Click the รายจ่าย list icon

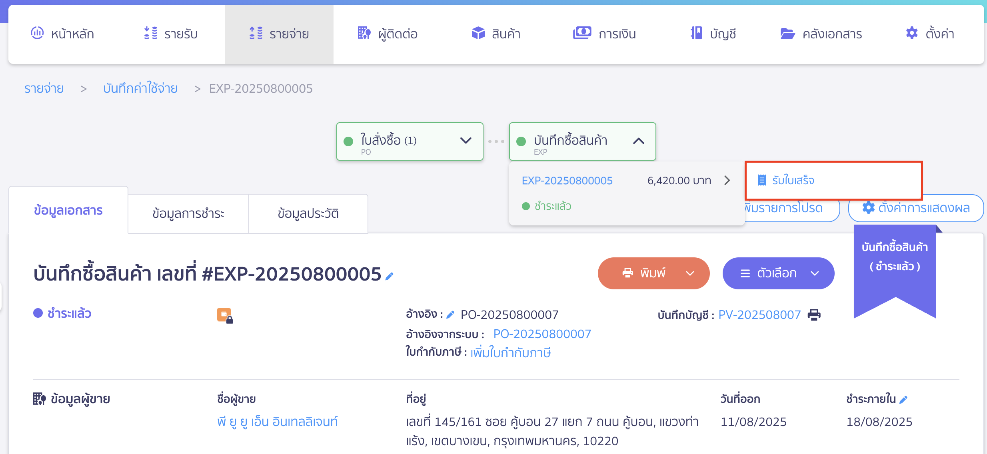256,33
